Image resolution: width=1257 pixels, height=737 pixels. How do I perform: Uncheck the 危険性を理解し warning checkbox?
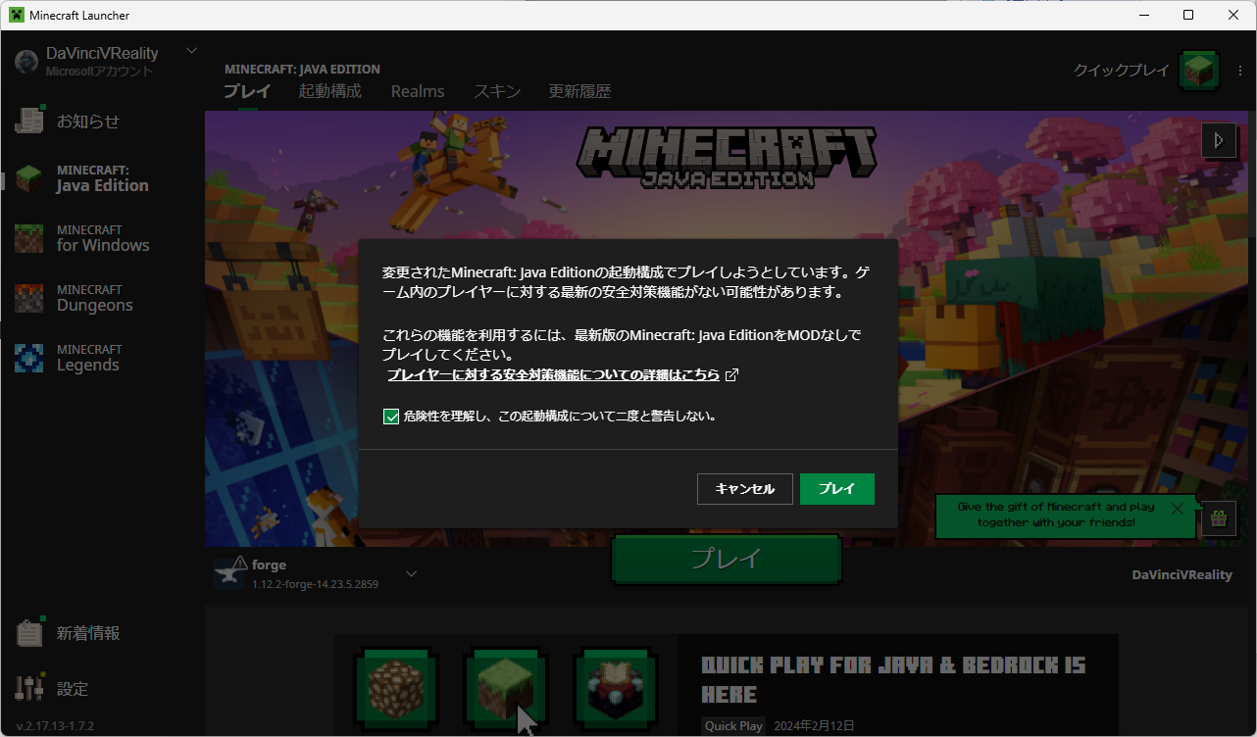[x=391, y=417]
